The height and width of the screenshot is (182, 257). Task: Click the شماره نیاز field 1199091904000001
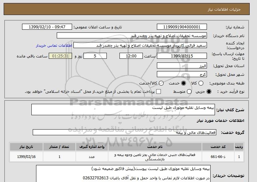point(182,27)
